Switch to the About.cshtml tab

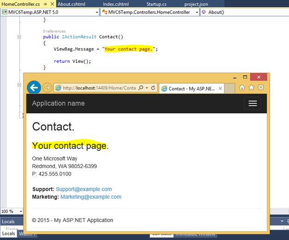point(71,4)
